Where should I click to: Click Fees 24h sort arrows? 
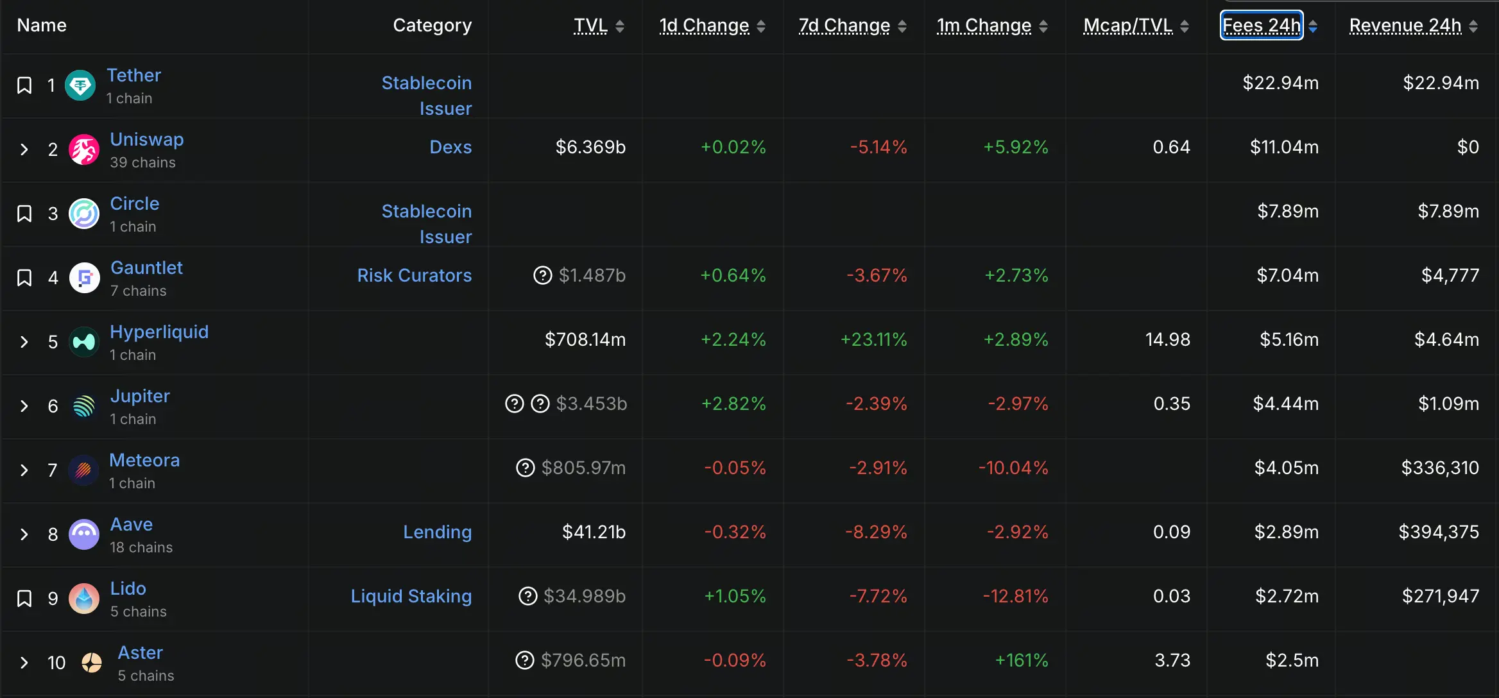click(x=1313, y=26)
